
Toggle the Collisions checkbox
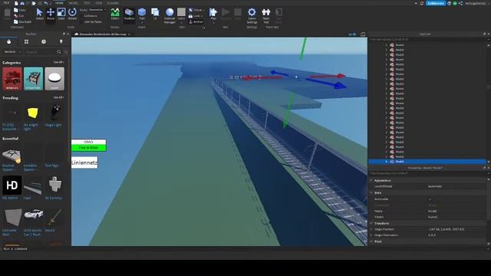(x=81, y=16)
